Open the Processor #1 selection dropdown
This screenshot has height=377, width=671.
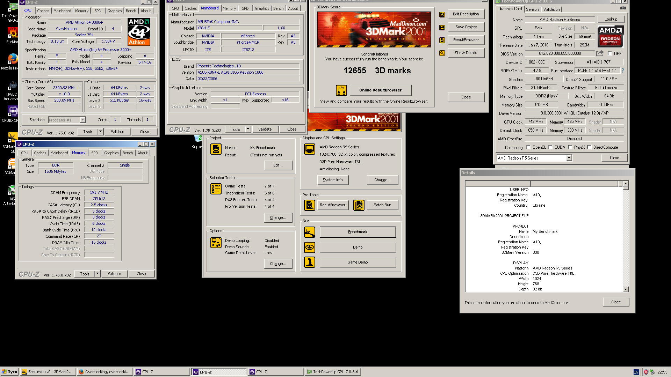[x=67, y=120]
